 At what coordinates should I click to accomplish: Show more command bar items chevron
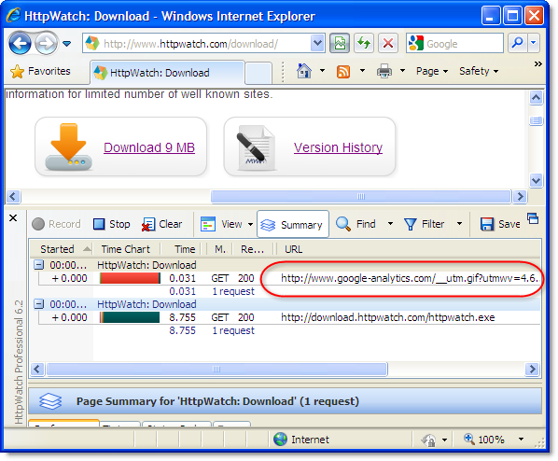(x=538, y=64)
